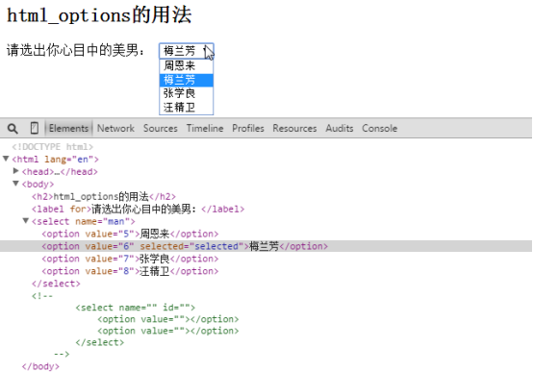Image resolution: width=533 pixels, height=372 pixels.
Task: Choose highlighted 梅兰芳 option in list
Action: coord(187,80)
